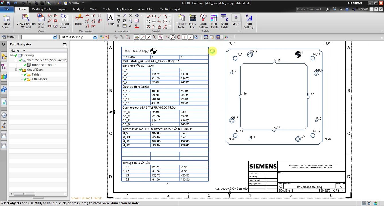
Task: Open the File menu
Action: (7, 9)
